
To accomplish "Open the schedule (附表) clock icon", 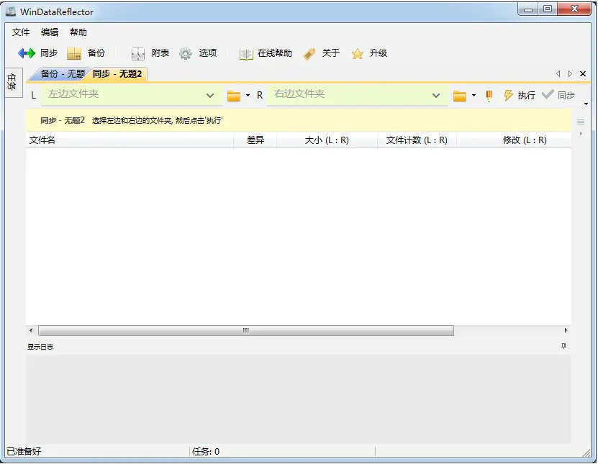I will (137, 54).
